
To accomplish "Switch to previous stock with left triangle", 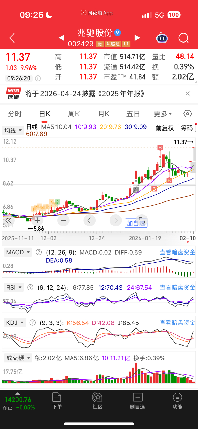I will tap(62, 38).
